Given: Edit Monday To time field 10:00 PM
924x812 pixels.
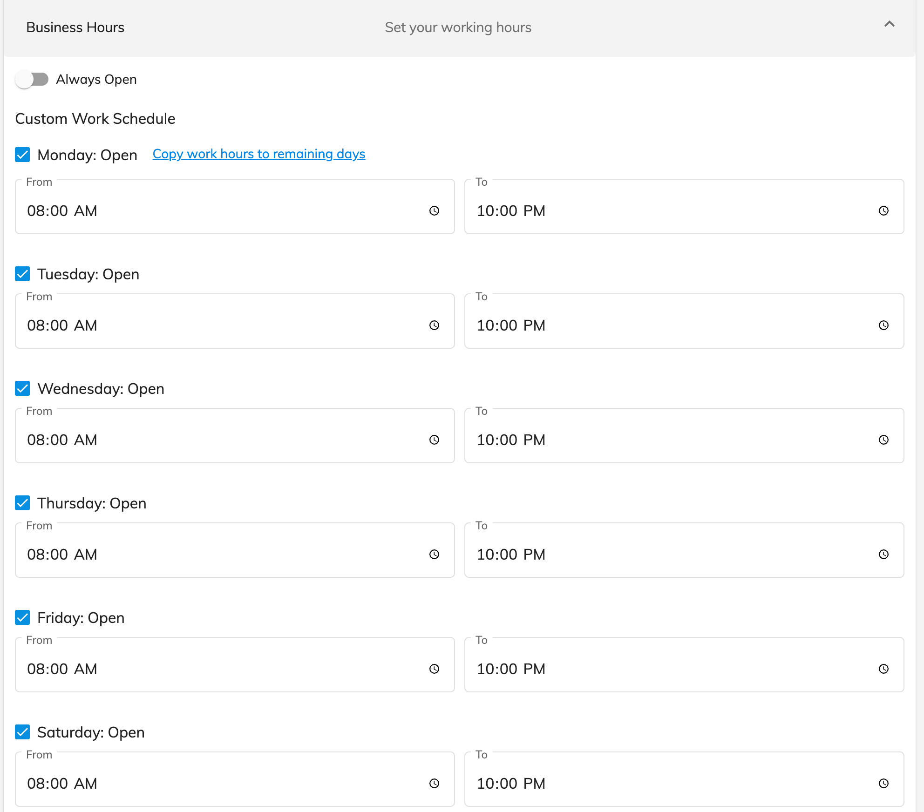Looking at the screenshot, I should click(684, 207).
